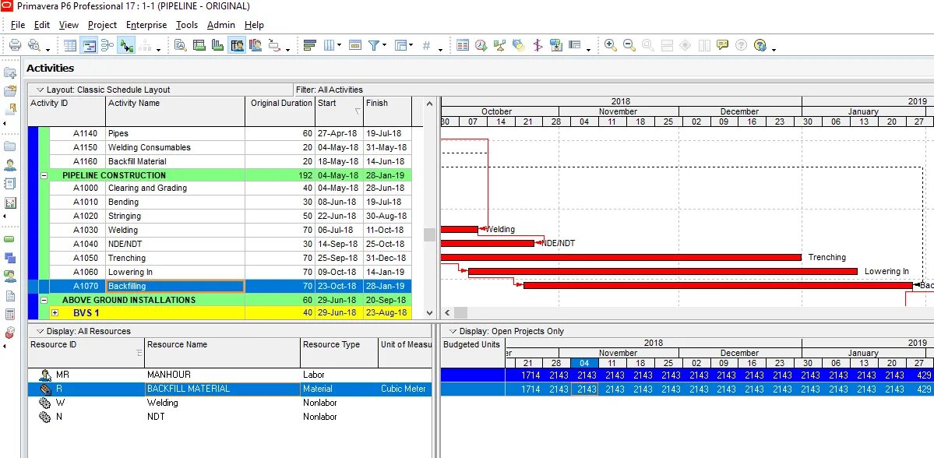Viewport: 934px width, 458px height.
Task: Open the Display: Open Projects Only dropdown
Action: [x=505, y=331]
